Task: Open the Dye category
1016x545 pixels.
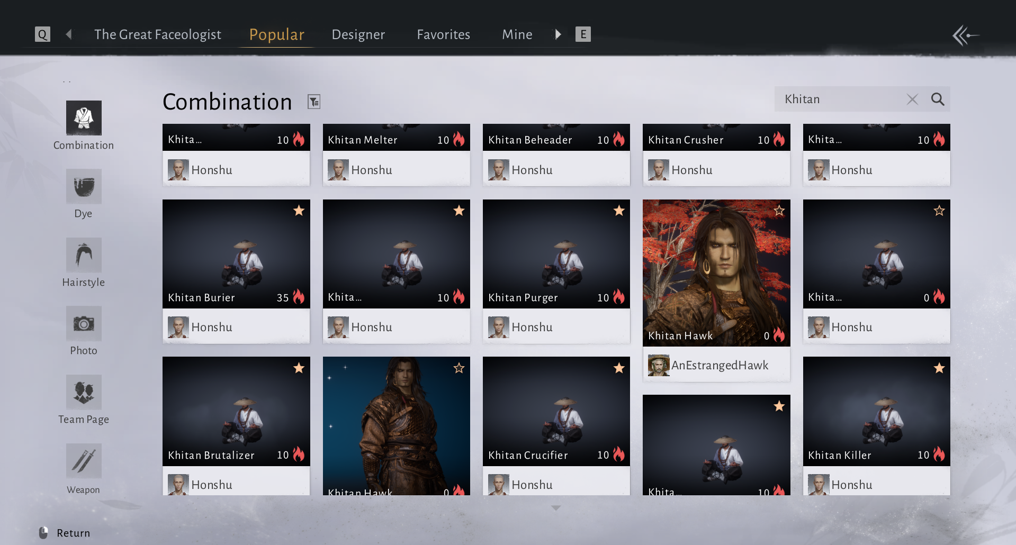Action: (x=84, y=194)
